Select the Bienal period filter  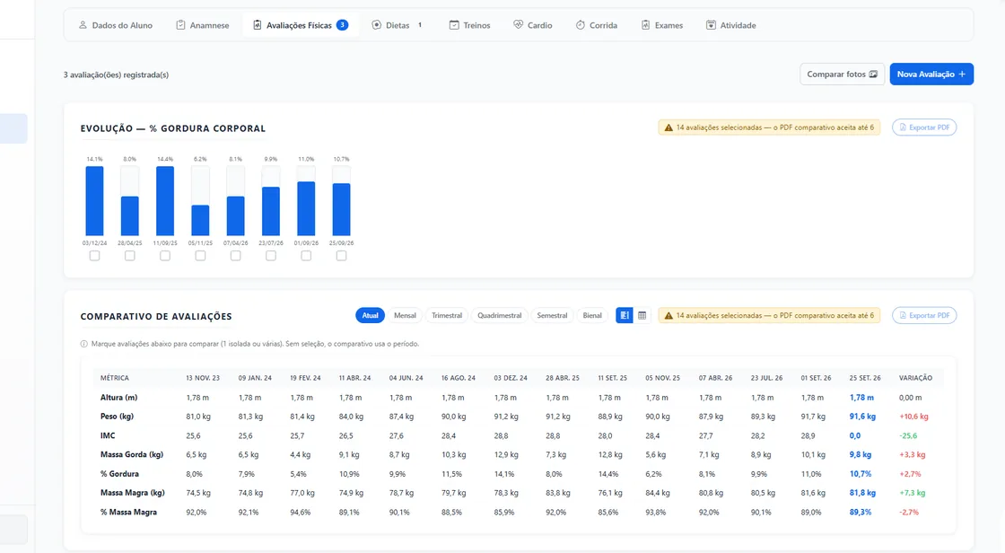point(592,316)
